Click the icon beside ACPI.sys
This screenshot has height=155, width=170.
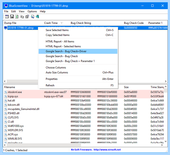(6, 134)
